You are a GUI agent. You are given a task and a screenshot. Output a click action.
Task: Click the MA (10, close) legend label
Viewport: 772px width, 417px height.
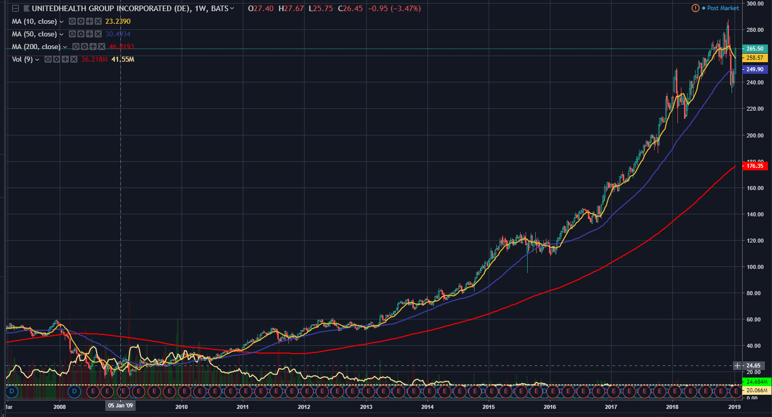pos(34,21)
